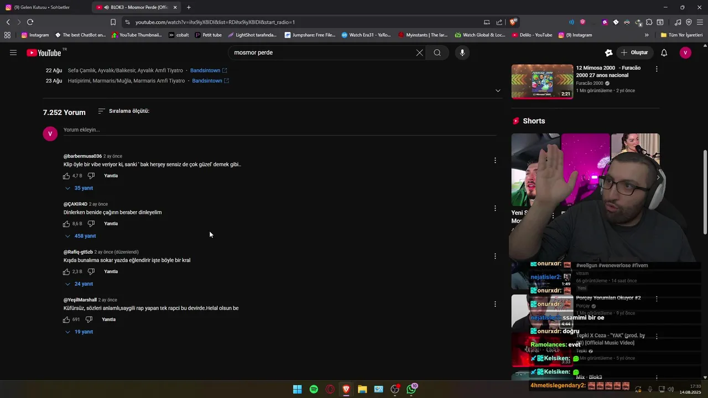Open the @ÇAKIR4D channel name
Screen dimensions: 708x398
[76, 204]
